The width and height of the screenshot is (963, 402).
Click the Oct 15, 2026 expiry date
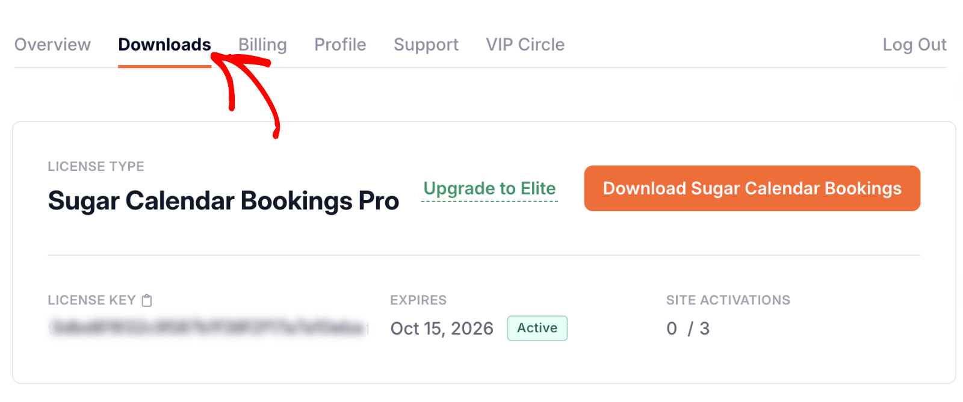pos(442,328)
